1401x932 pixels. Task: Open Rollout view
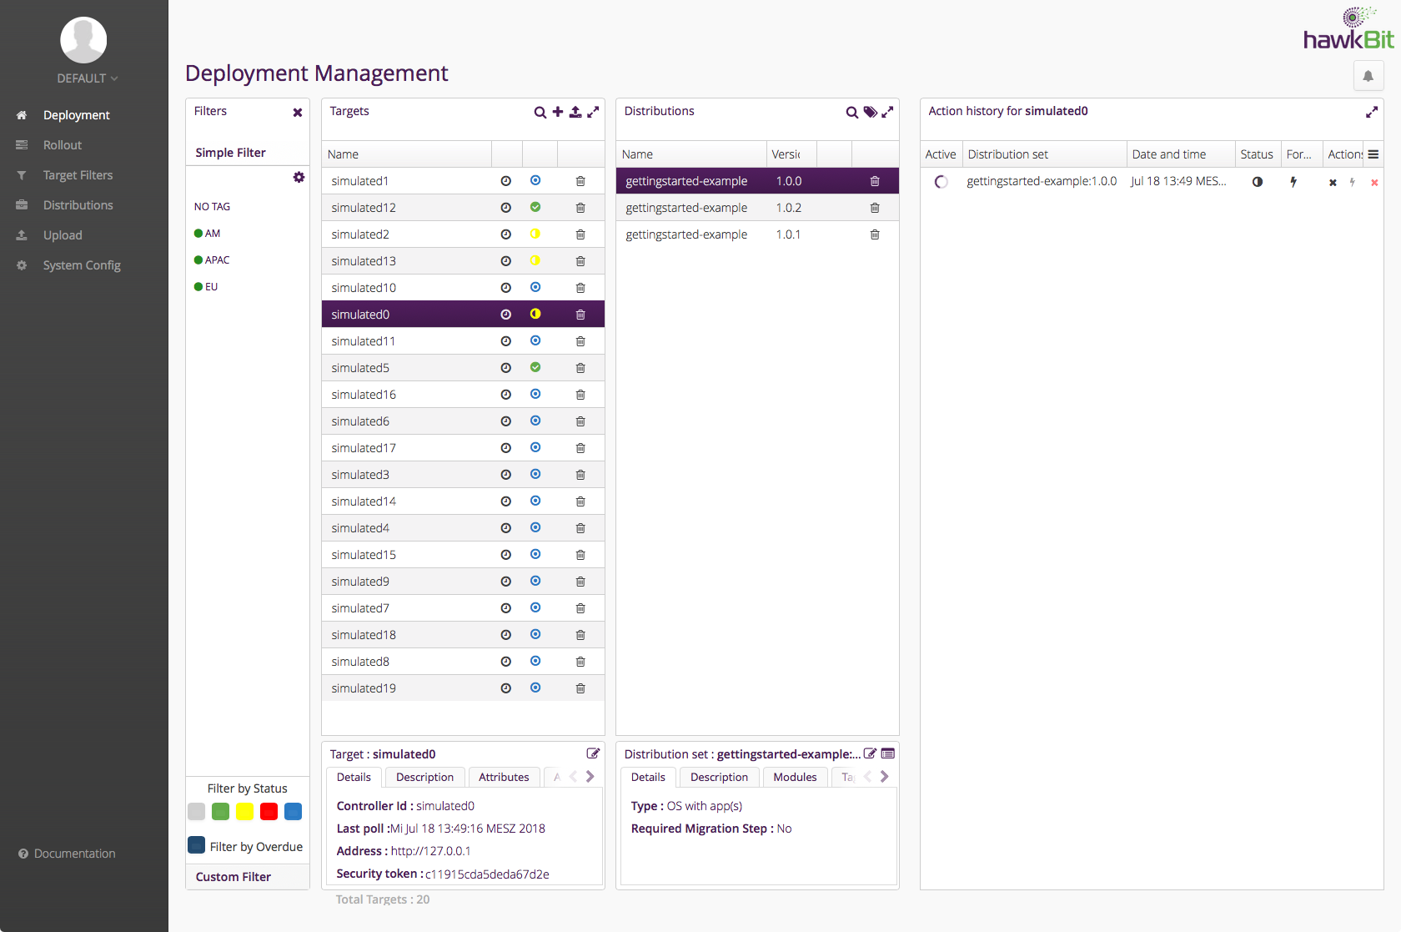(63, 145)
